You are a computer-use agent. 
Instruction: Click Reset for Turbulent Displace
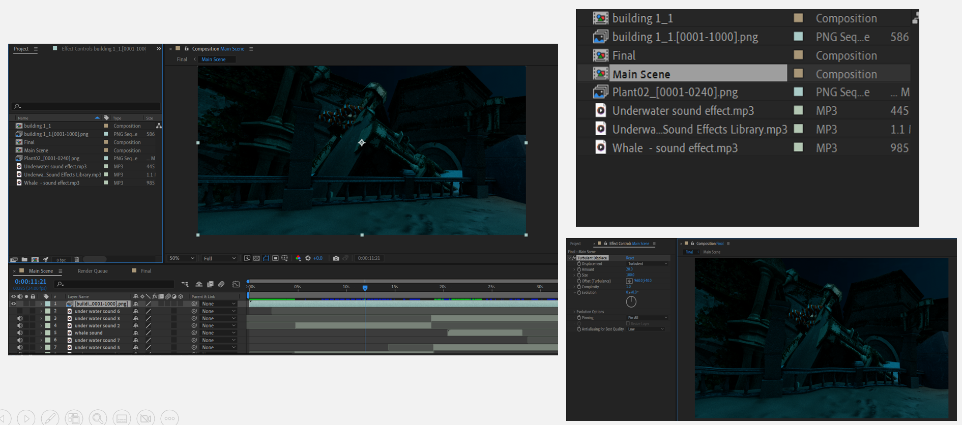pos(630,258)
